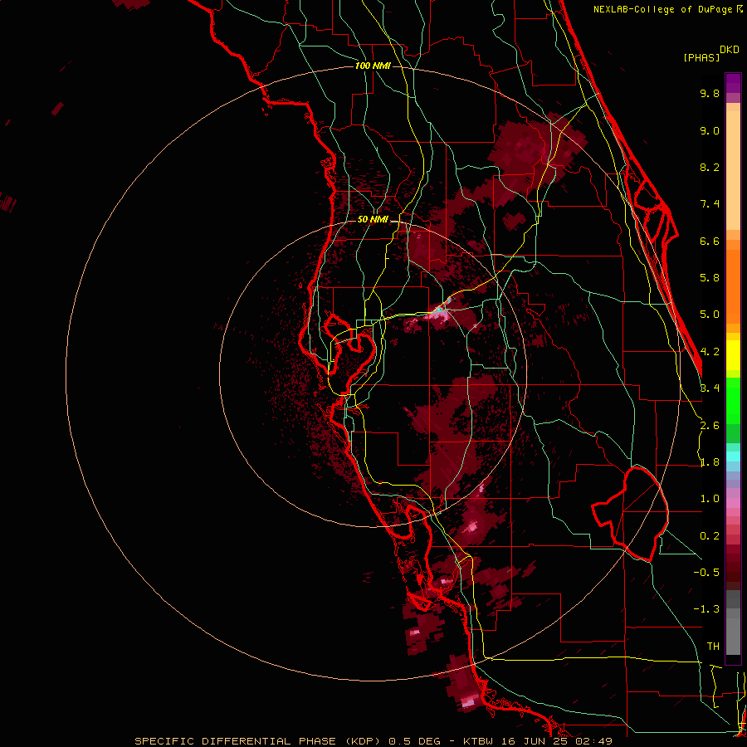Viewport: 747px width, 747px height.
Task: Click the 4.2 scale value
Action: 710,352
